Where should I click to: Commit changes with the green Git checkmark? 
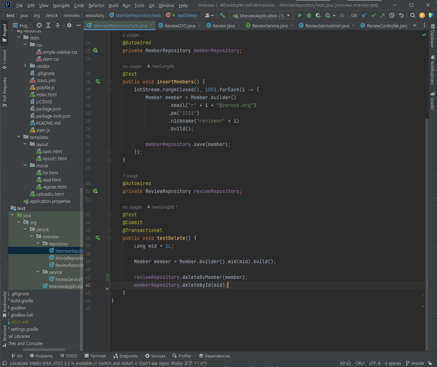[x=373, y=16]
